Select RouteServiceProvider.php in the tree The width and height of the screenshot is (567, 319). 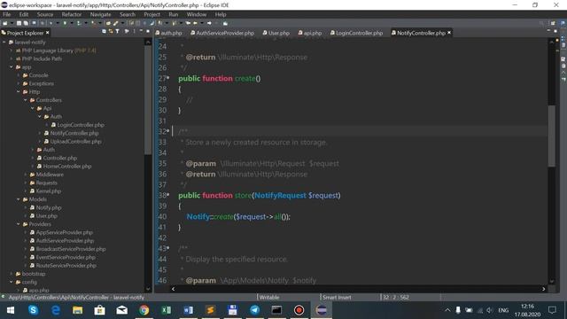[66, 266]
